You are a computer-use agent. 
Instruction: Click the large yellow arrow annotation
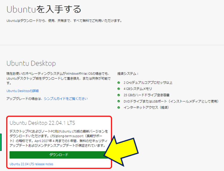point(121,152)
